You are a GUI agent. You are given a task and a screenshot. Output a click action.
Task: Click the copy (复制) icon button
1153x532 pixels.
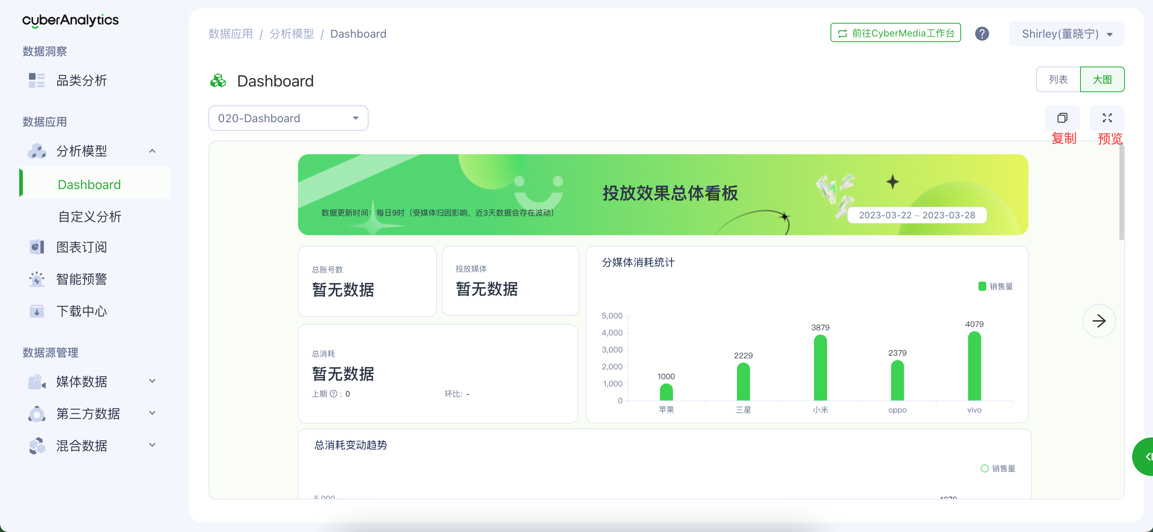[x=1062, y=118]
